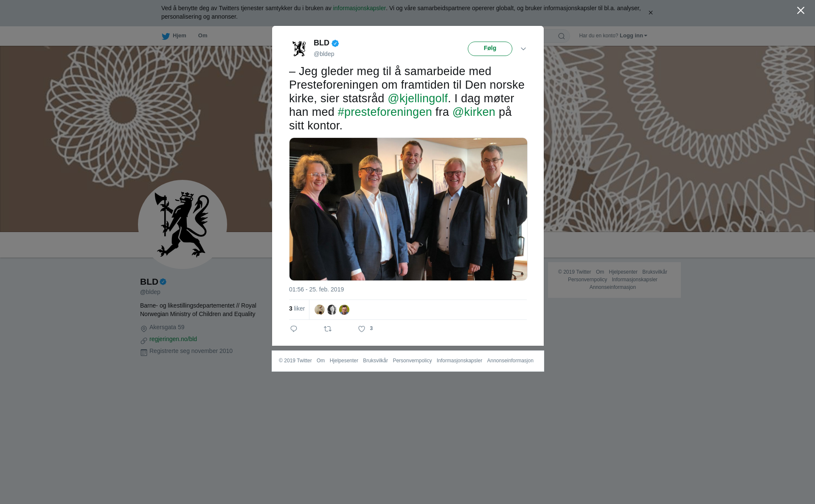This screenshot has height=504, width=815.
Task: Visit regjeringen.no/bld profile link
Action: [173, 339]
